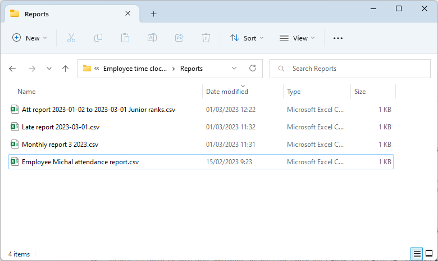Open the View layout dropdown

click(297, 38)
